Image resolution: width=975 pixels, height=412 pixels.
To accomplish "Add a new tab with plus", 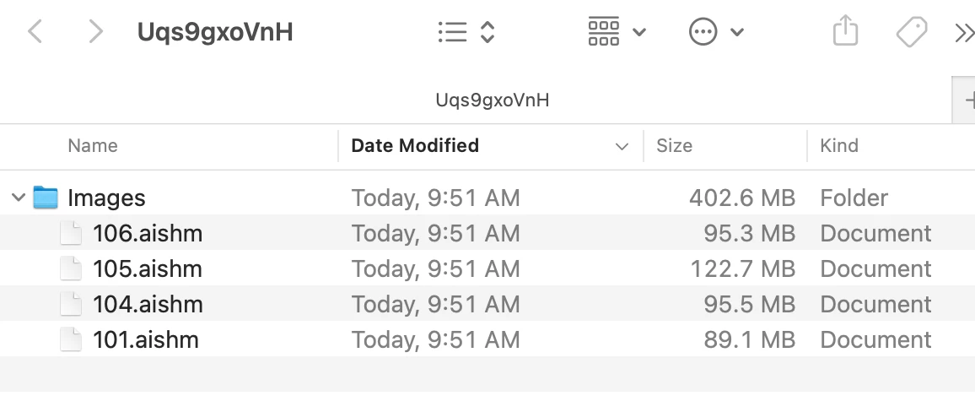I will pos(965,100).
